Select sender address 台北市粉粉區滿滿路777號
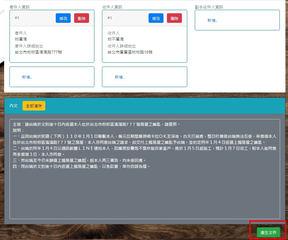 tap(38, 52)
